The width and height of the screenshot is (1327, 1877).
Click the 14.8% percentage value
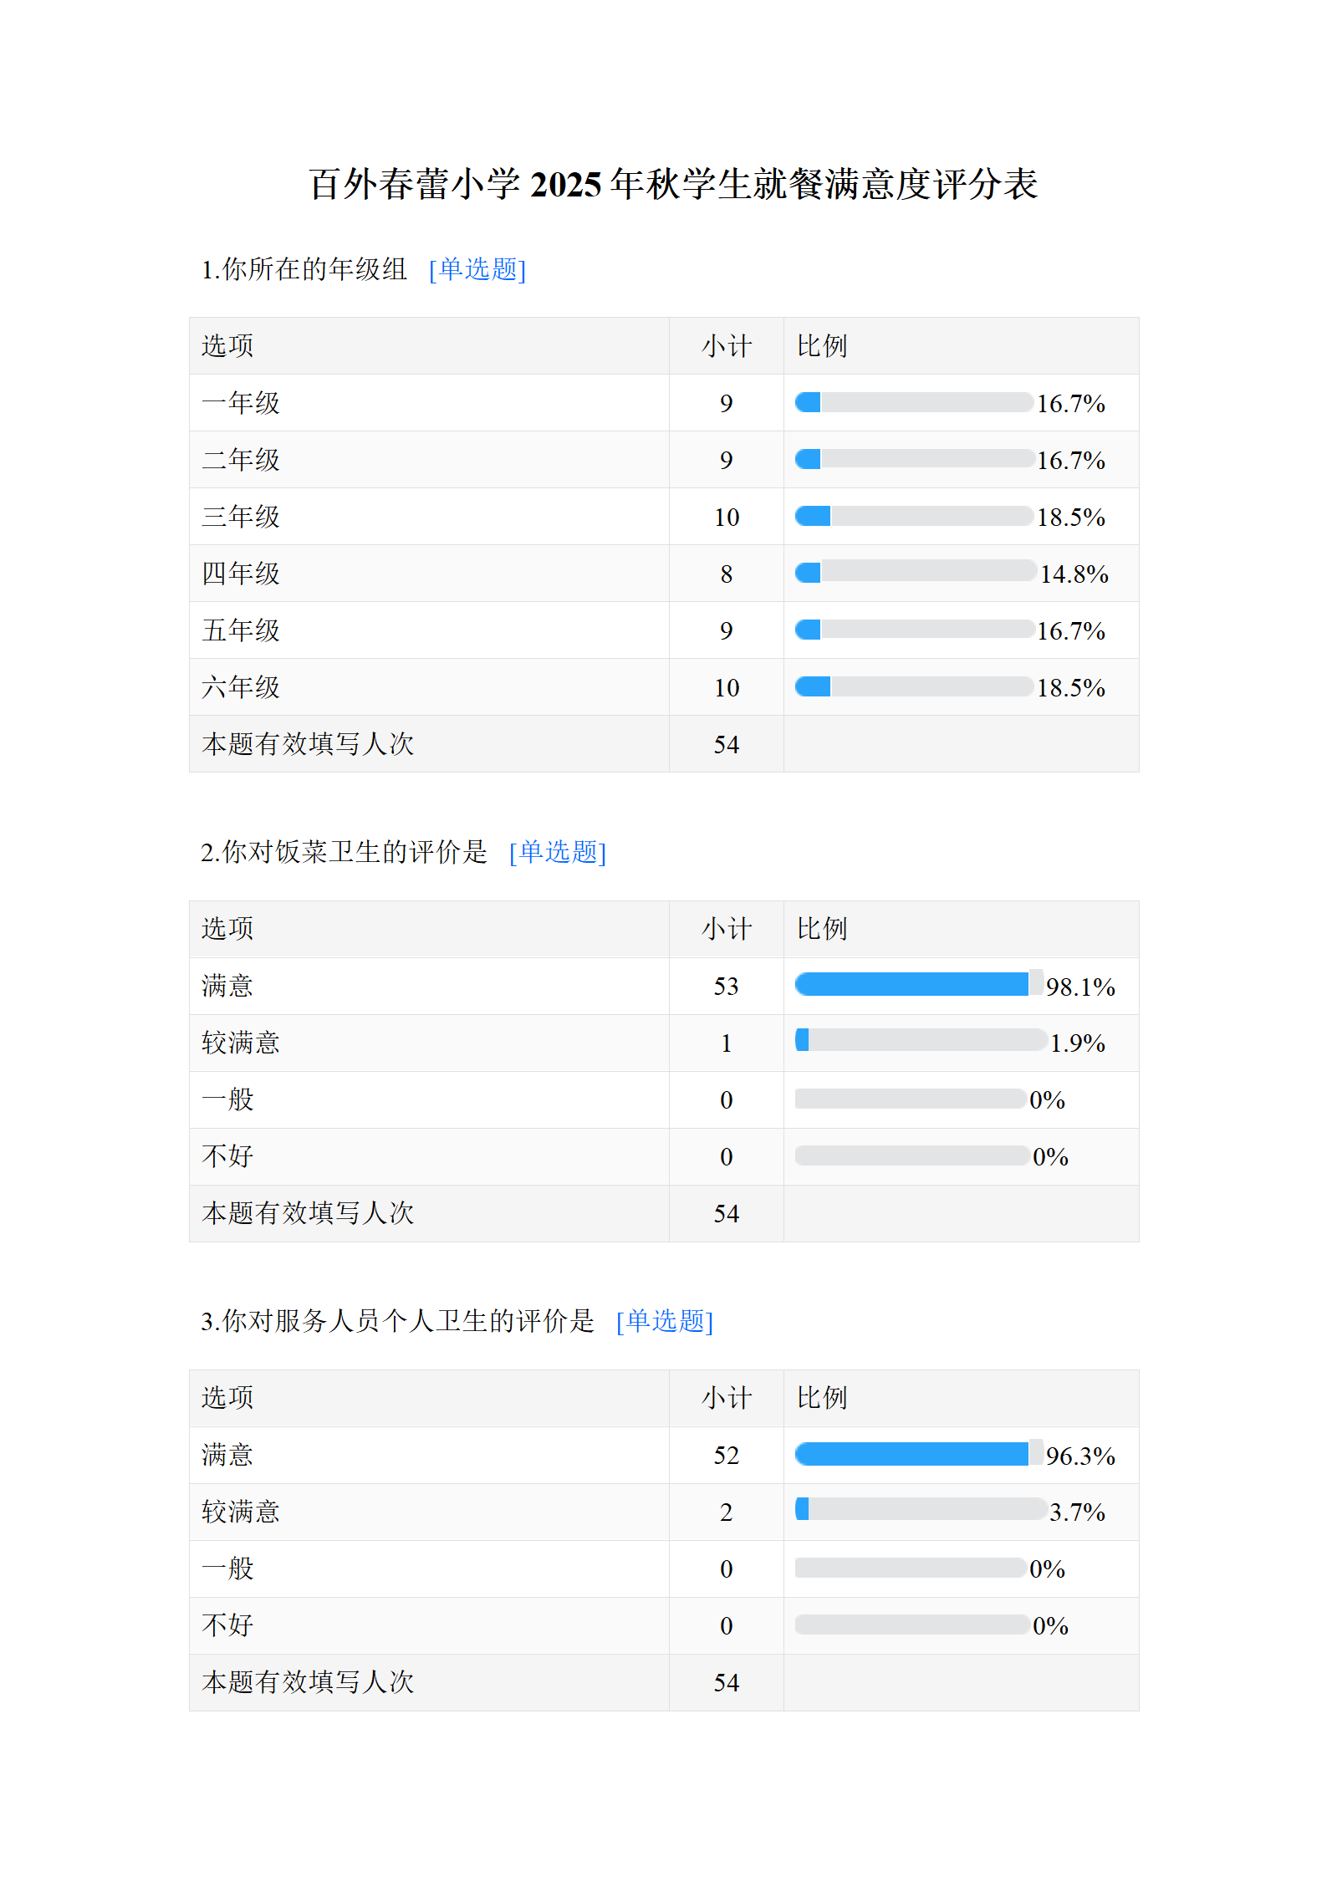tap(1074, 574)
